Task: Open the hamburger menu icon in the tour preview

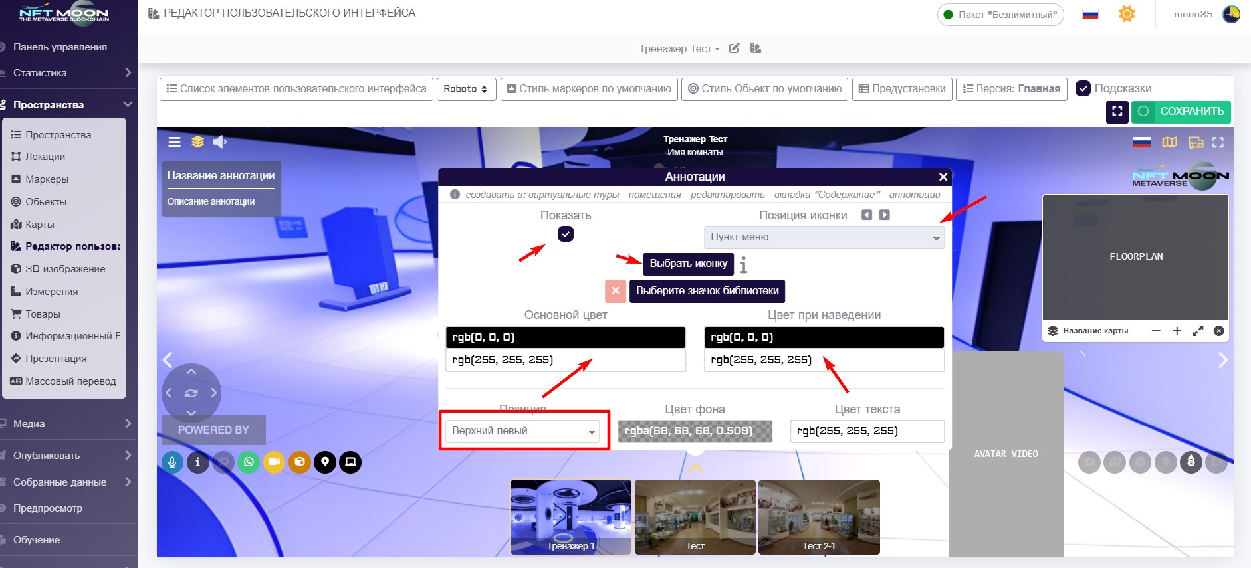Action: click(x=174, y=142)
